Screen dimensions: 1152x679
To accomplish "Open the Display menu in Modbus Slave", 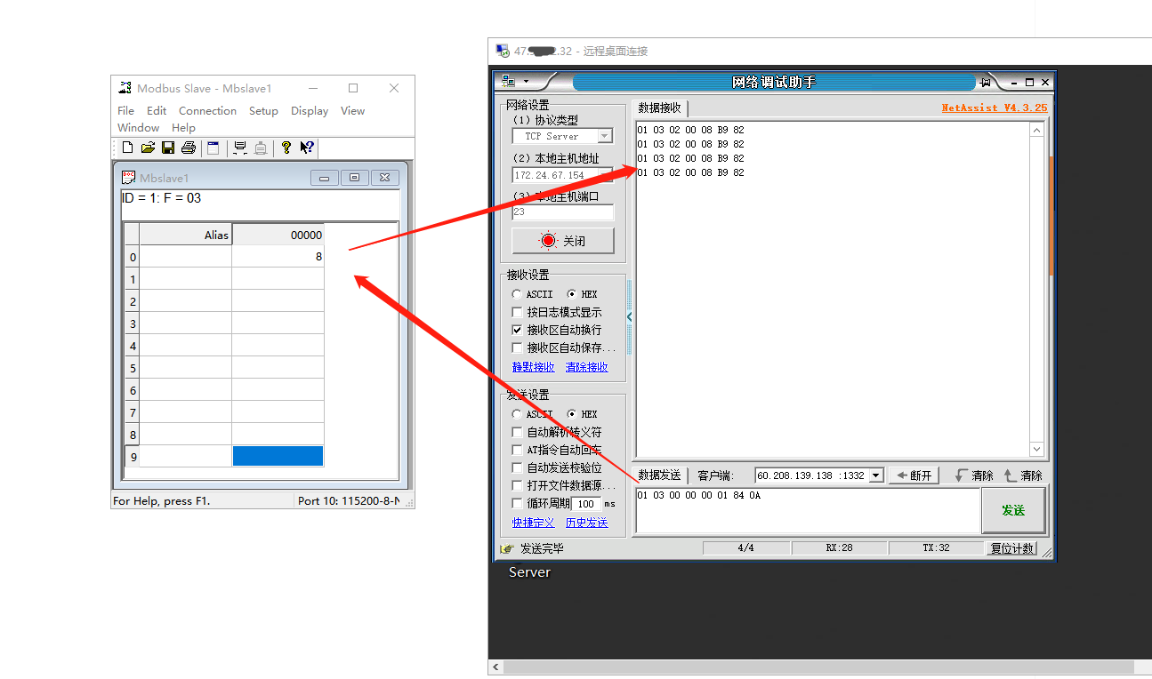I will 310,111.
